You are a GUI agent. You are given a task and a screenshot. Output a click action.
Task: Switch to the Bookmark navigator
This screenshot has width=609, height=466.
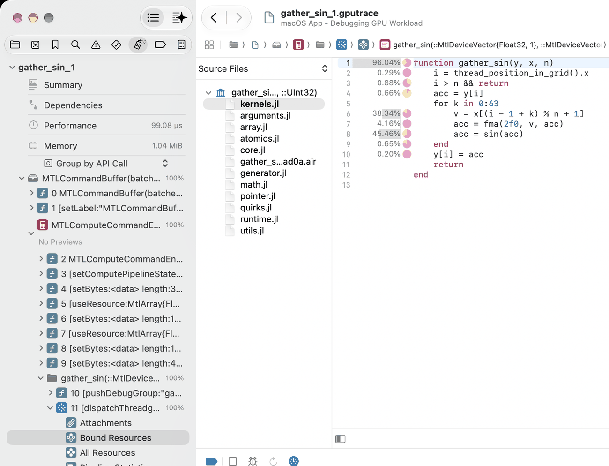[x=55, y=45]
